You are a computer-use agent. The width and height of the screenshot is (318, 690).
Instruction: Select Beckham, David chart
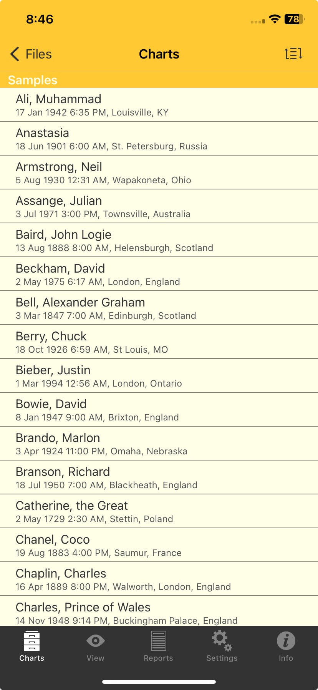pyautogui.click(x=159, y=274)
